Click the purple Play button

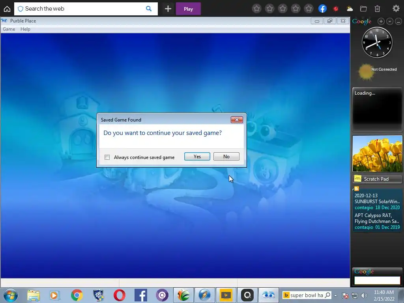(188, 9)
